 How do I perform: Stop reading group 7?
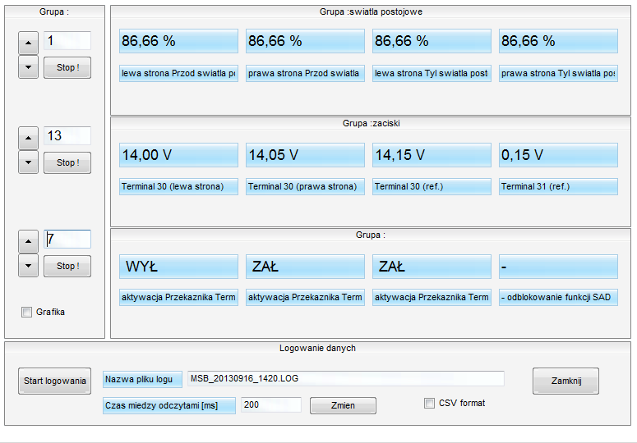pos(67,266)
